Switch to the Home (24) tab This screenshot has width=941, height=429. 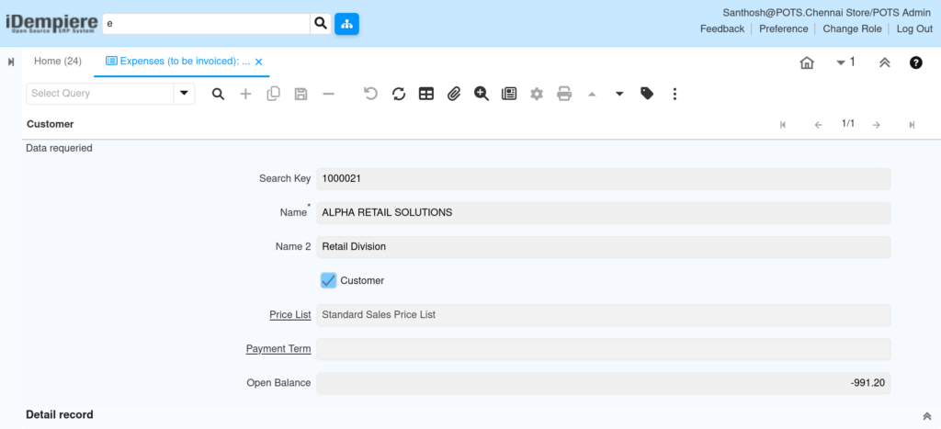click(58, 62)
